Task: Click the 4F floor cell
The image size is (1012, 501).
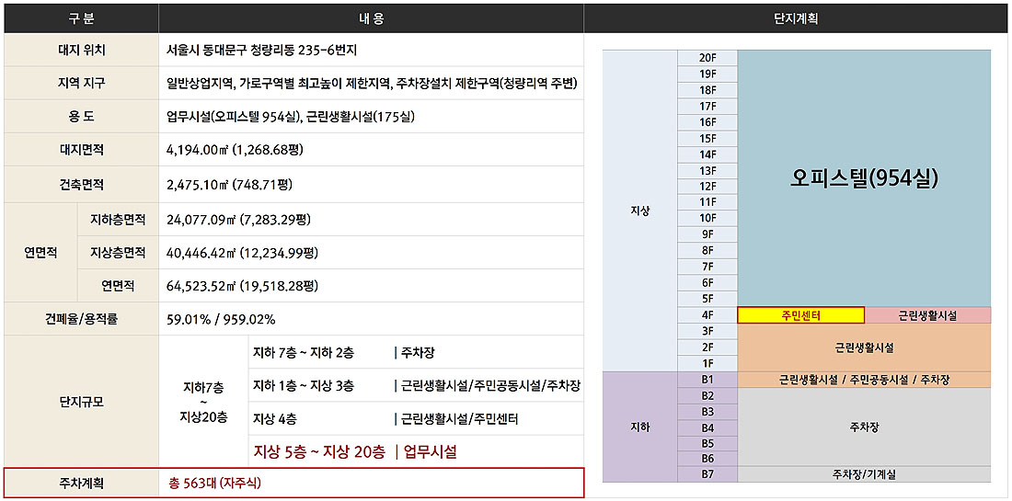Action: 707,315
